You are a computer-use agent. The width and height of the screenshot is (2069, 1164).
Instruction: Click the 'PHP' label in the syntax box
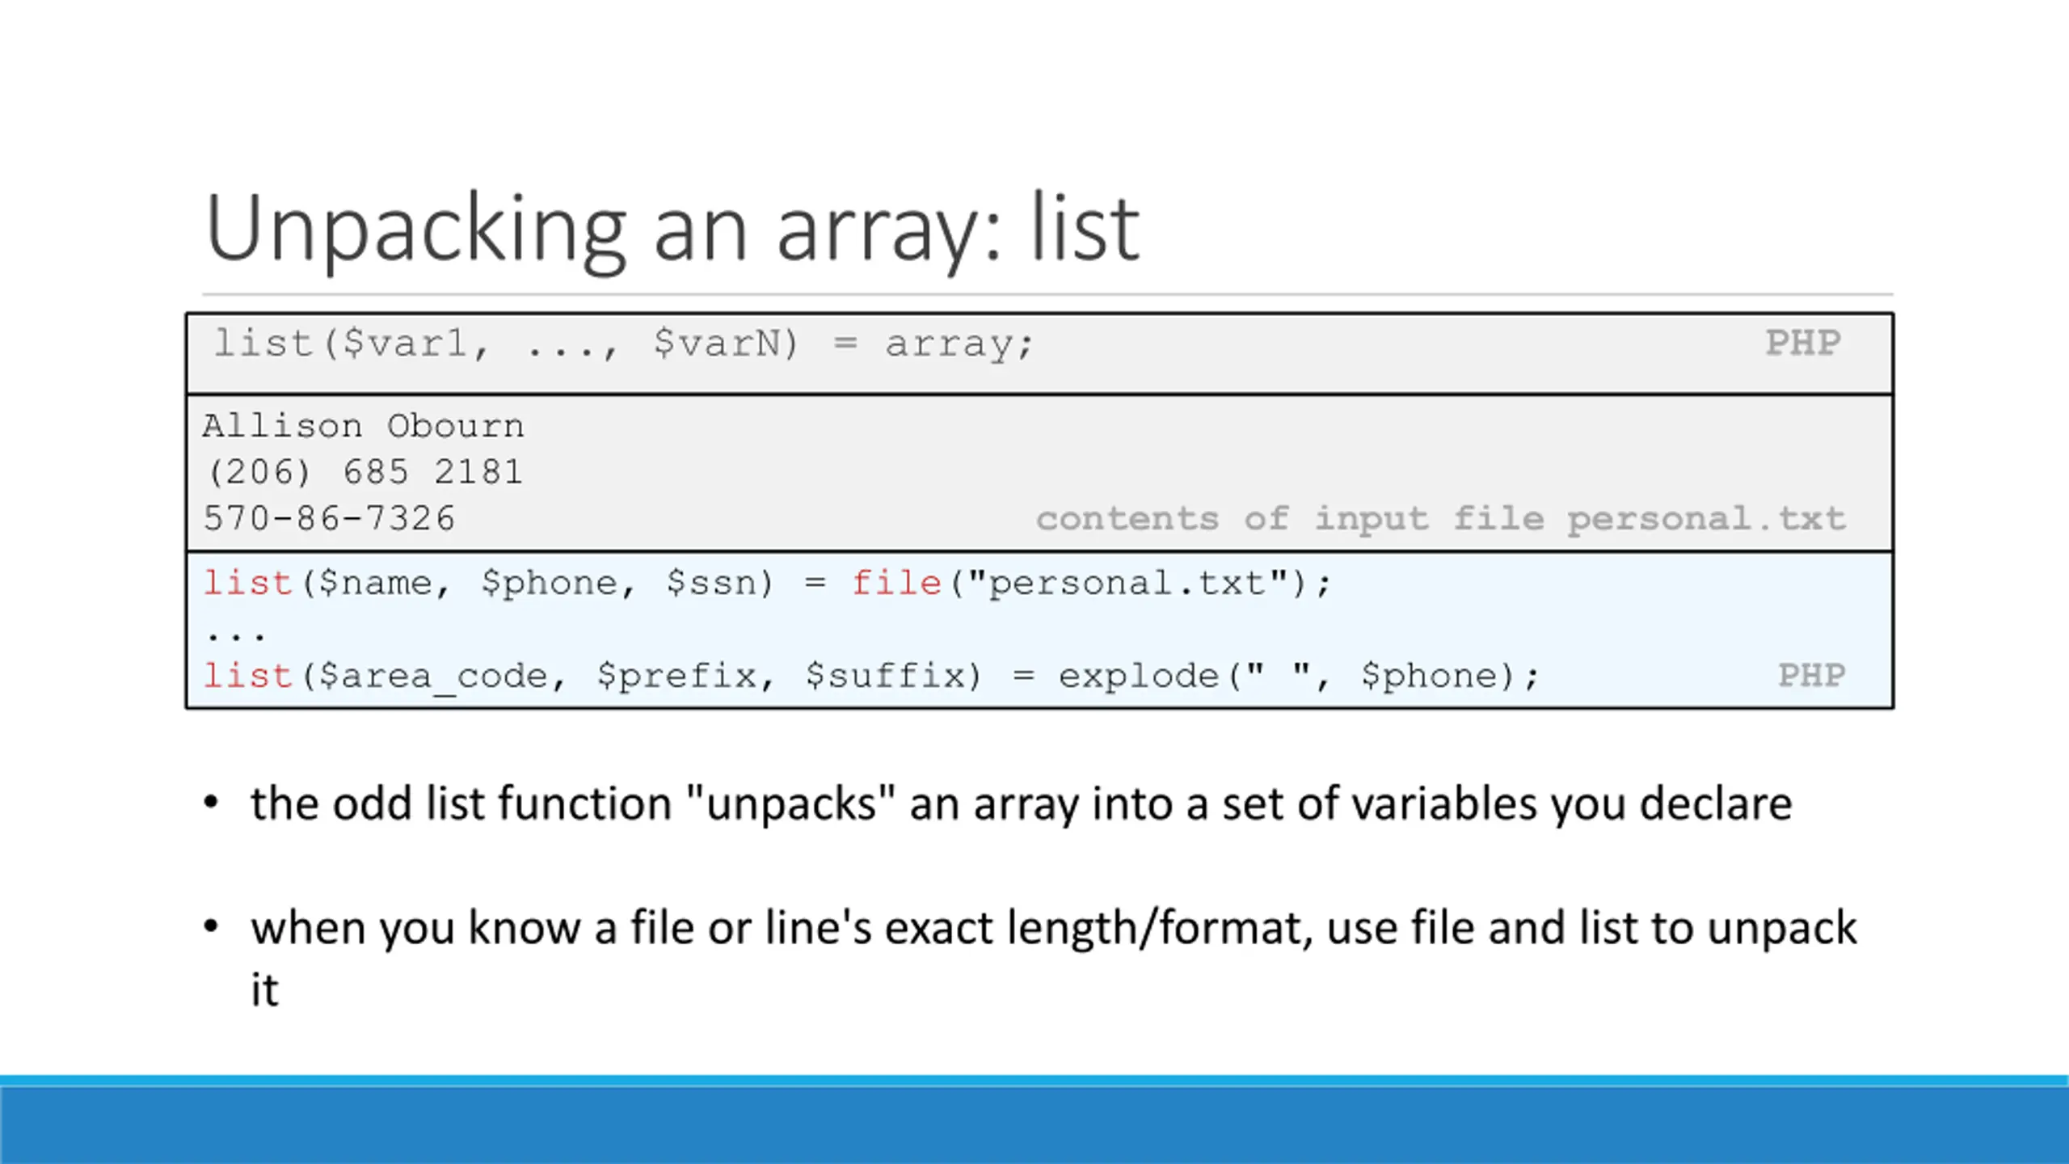click(1803, 343)
